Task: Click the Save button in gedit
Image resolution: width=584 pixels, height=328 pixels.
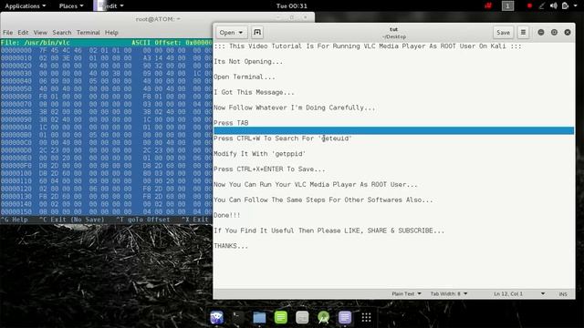Action: click(503, 33)
